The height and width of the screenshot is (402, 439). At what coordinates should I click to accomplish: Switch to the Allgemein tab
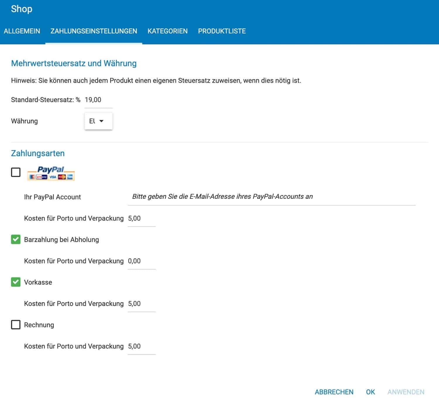[x=22, y=31]
